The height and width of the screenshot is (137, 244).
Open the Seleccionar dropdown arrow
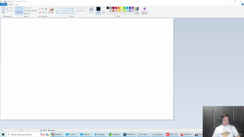[19, 14]
